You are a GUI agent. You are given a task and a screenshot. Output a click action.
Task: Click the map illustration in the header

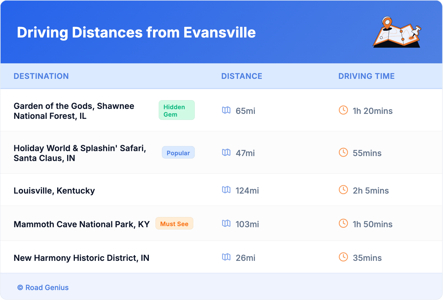397,32
